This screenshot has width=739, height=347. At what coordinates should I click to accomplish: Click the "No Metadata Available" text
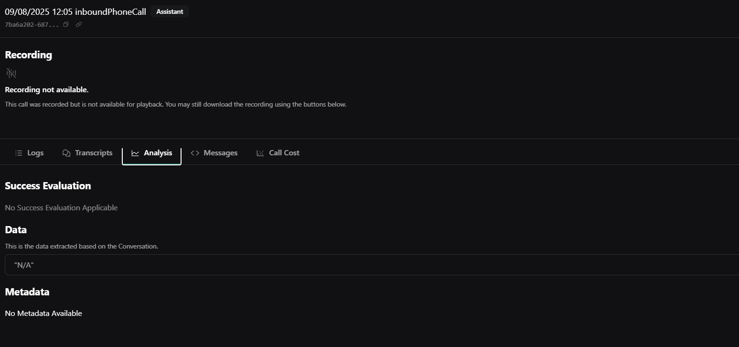tap(43, 314)
